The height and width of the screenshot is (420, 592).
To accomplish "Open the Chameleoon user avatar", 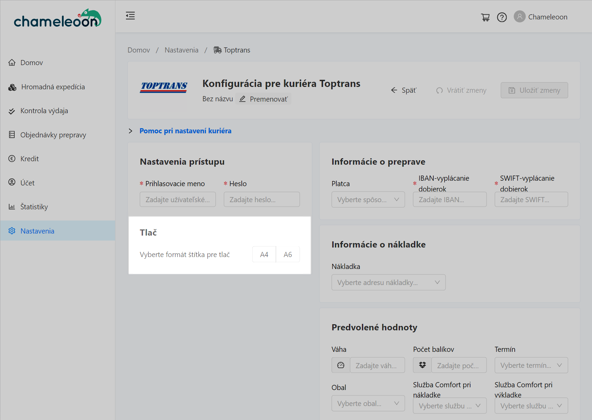I will point(519,17).
